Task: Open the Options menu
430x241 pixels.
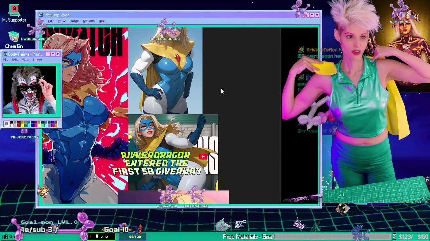Action: (x=89, y=21)
